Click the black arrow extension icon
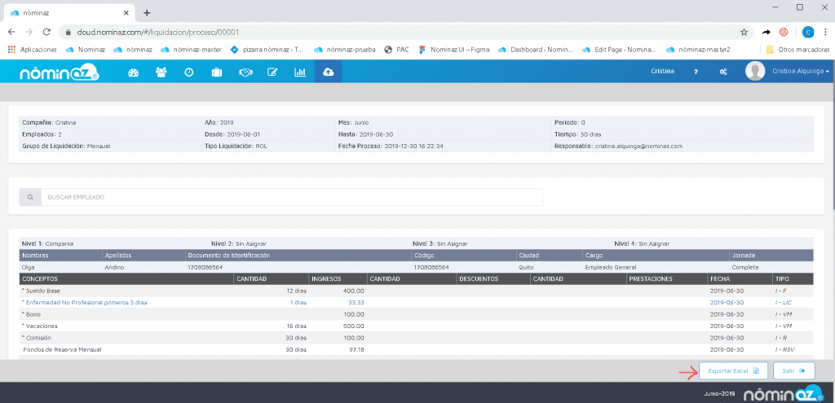The image size is (835, 403). [x=766, y=32]
